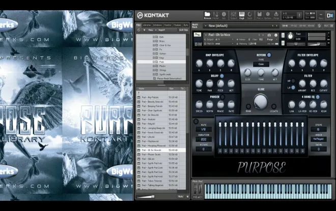This screenshot has width=336, height=211.
Task: Click the Import button in browser
Action: (x=162, y=30)
